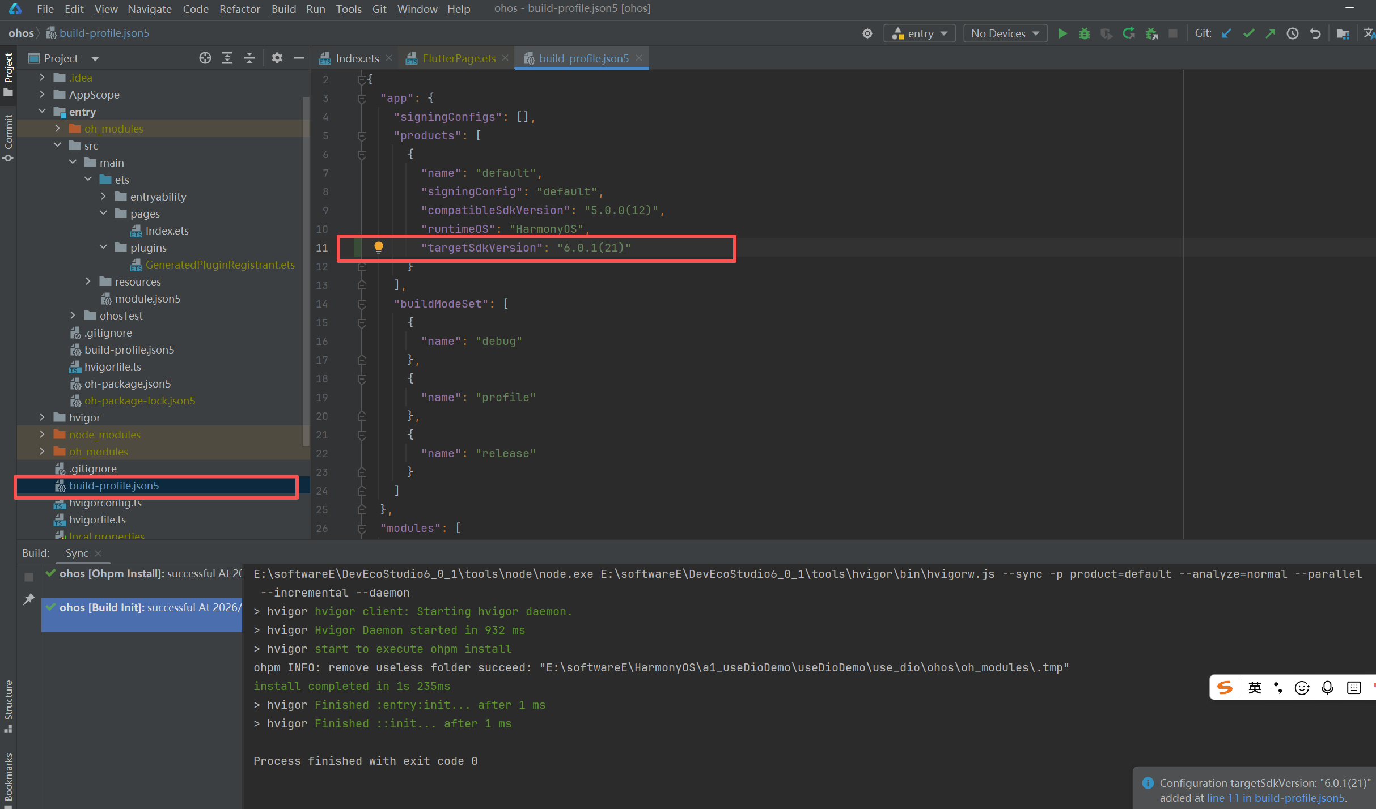Screen dimensions: 1376x809
Task: Open Git history clock icon
Action: [x=1293, y=33]
